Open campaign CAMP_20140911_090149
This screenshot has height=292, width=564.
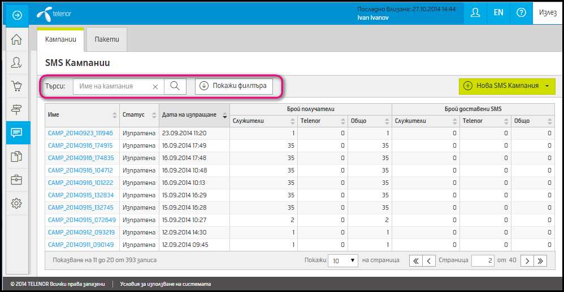(81, 245)
